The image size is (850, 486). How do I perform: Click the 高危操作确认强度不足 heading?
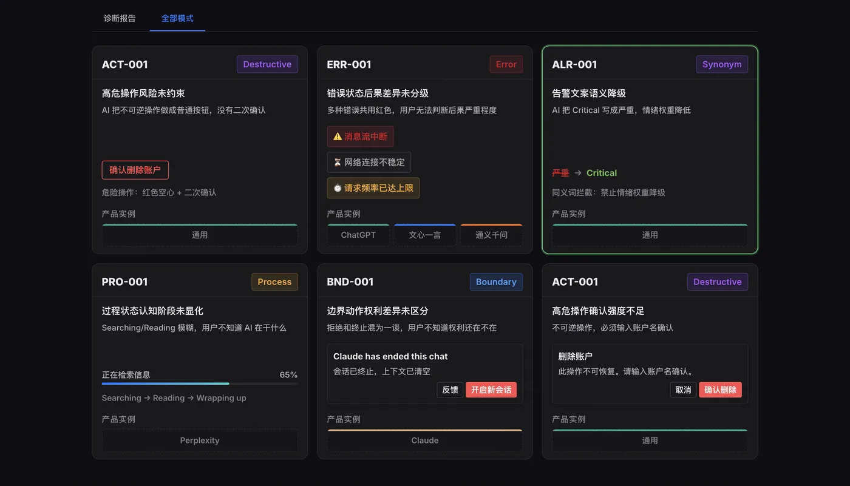click(x=598, y=311)
